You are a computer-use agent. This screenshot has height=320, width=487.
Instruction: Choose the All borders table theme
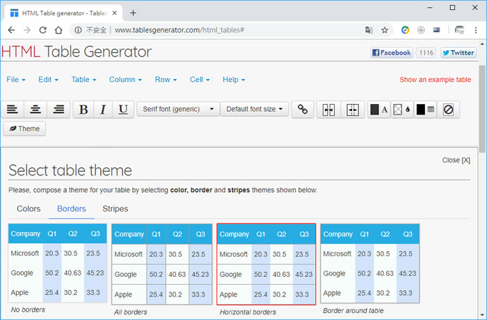pyautogui.click(x=162, y=264)
